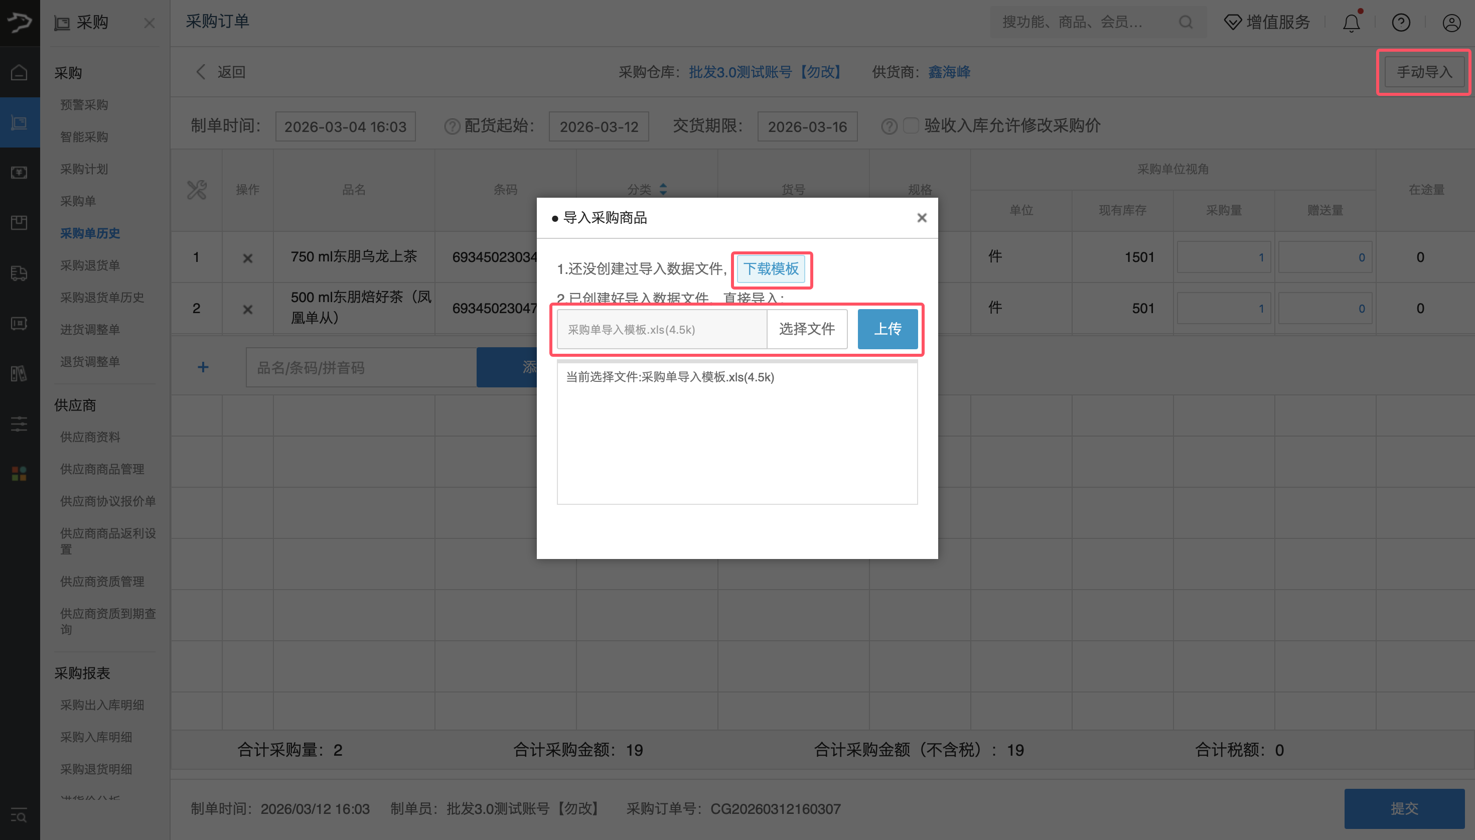Open the user account profile icon
This screenshot has width=1475, height=840.
click(1451, 23)
